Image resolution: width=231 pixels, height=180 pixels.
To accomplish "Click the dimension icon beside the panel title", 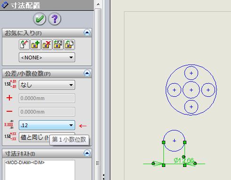I will point(5,5).
